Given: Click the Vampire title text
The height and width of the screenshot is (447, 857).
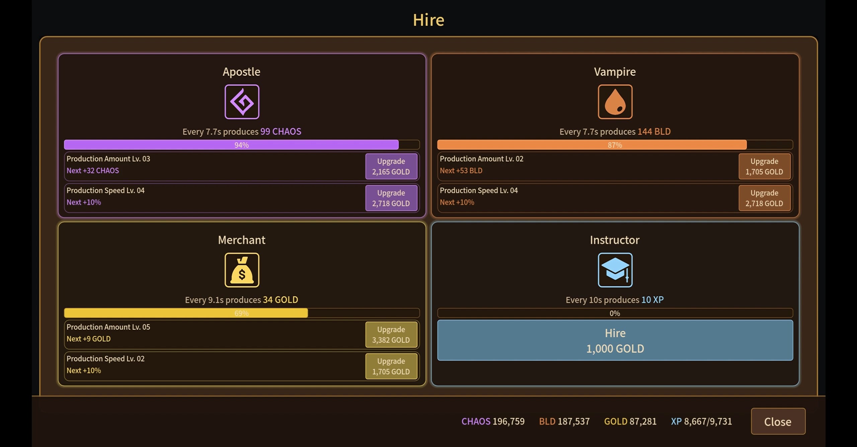Looking at the screenshot, I should [615, 72].
